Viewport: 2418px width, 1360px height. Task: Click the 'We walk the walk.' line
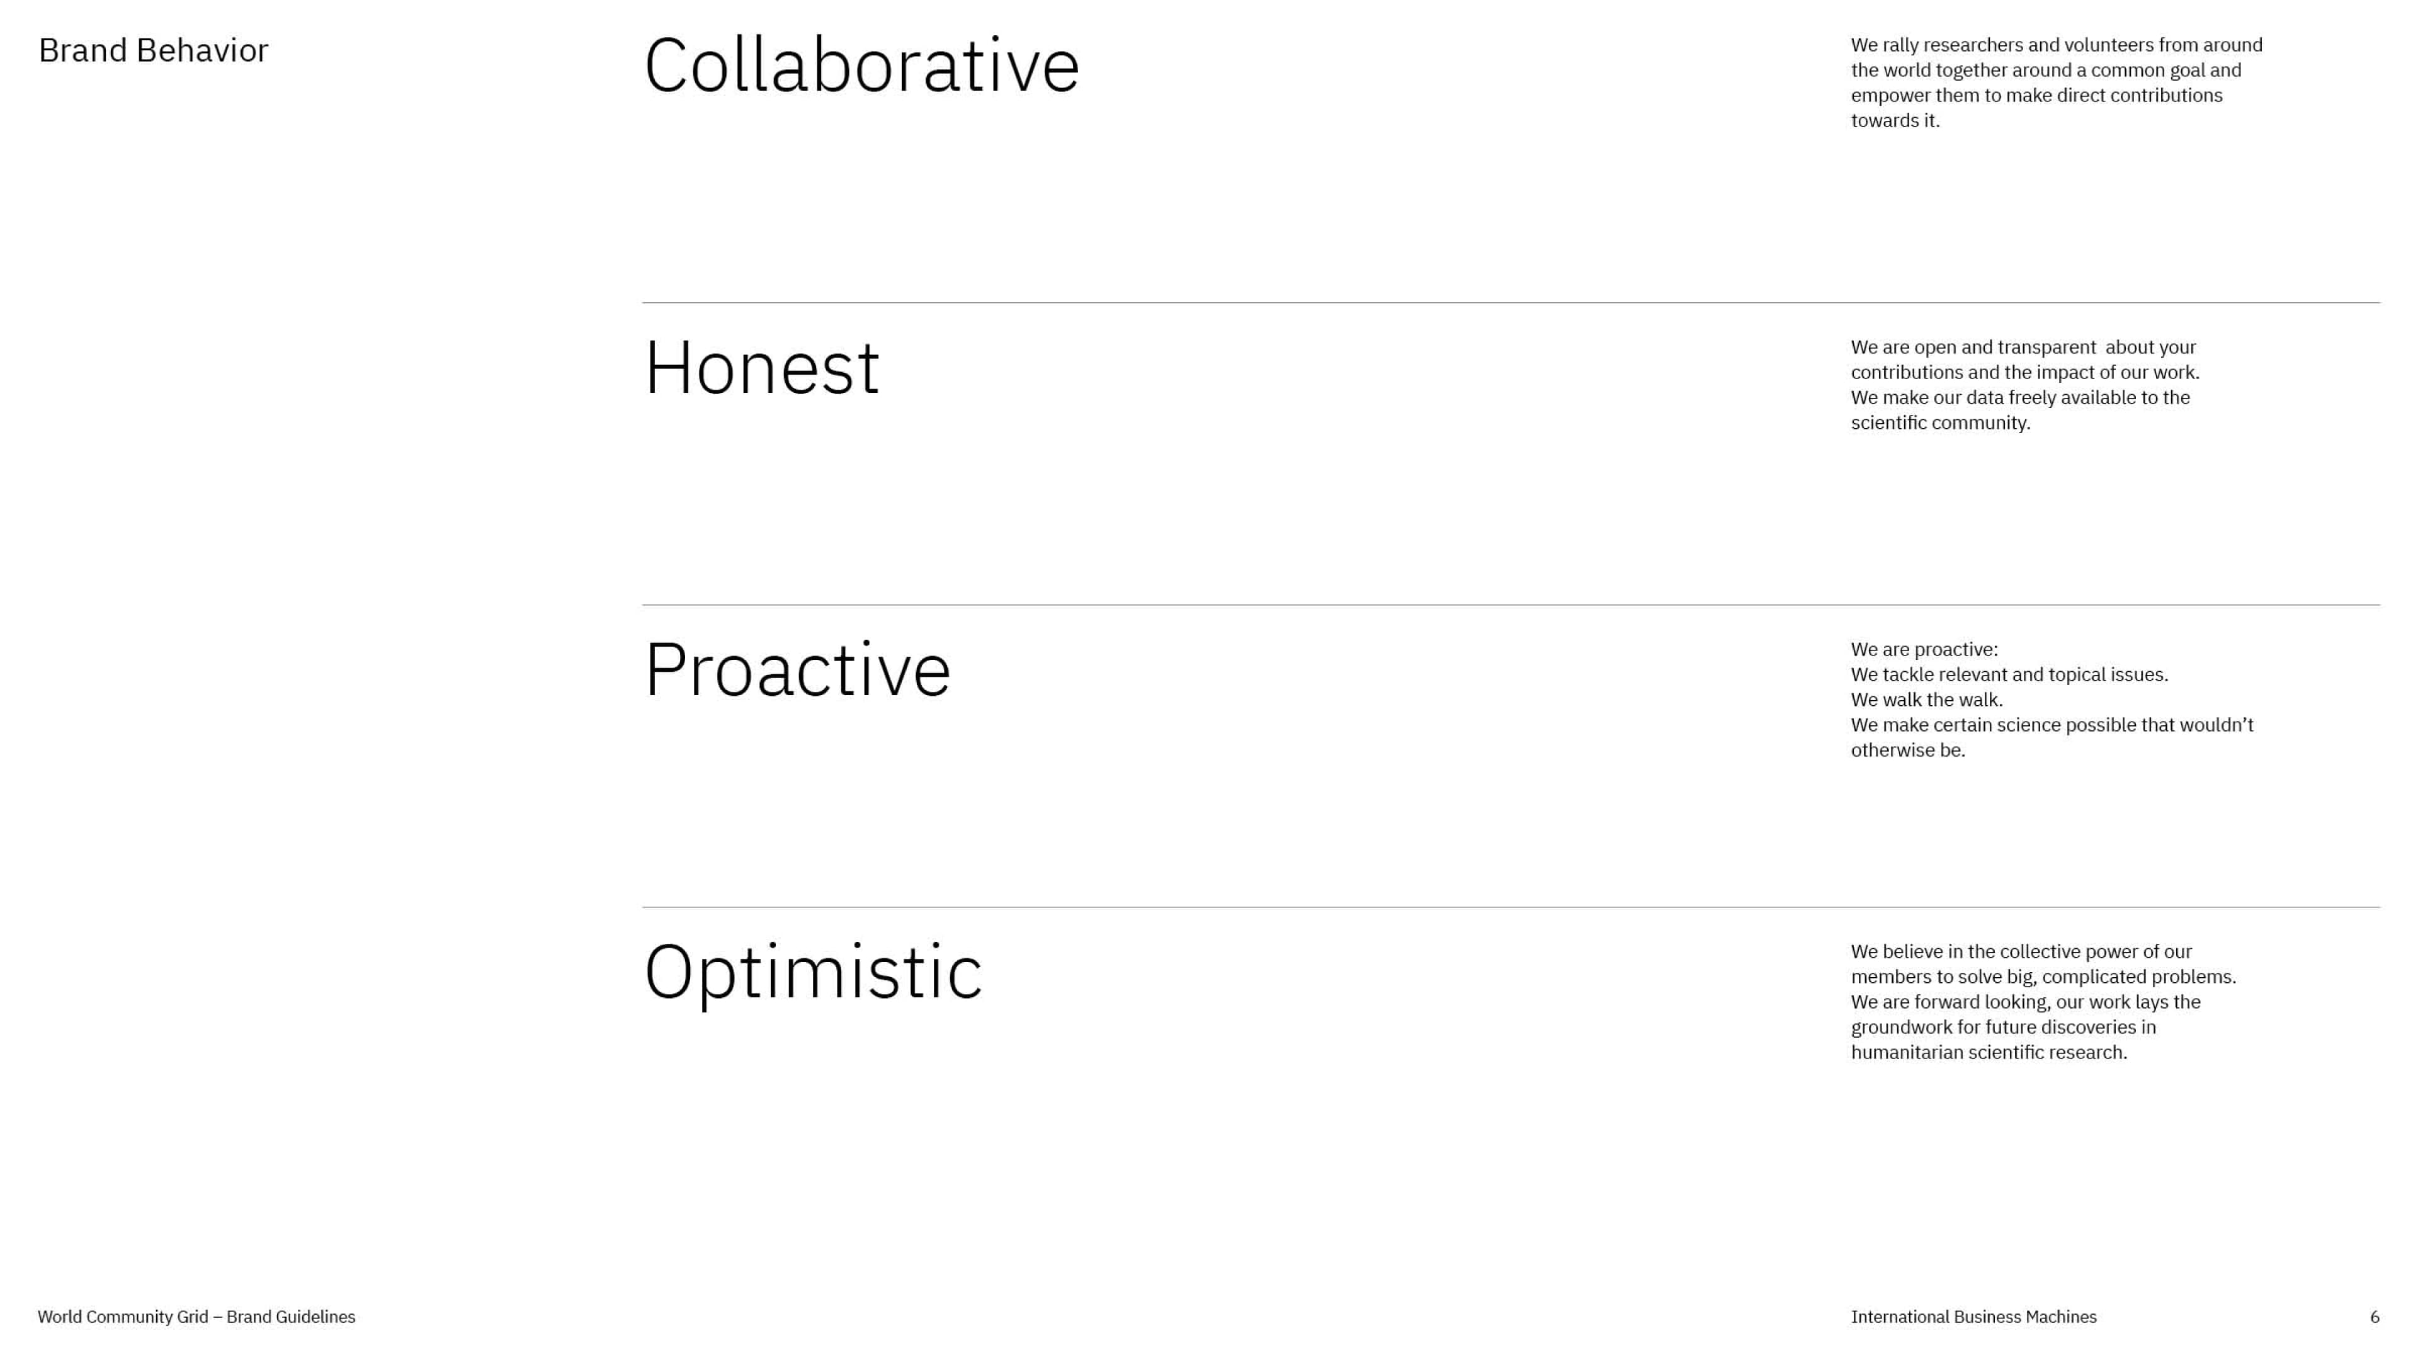1926,700
